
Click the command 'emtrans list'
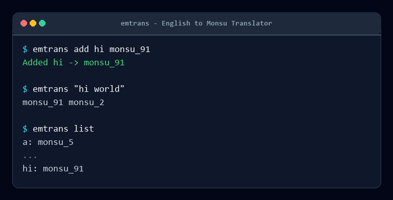tap(63, 129)
